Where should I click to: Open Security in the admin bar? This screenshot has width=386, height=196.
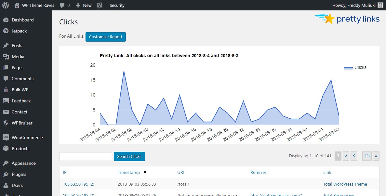(x=117, y=6)
